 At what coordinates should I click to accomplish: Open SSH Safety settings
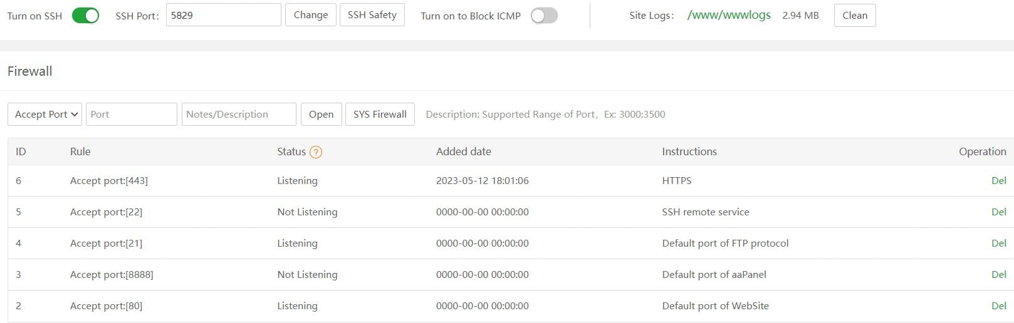click(372, 15)
